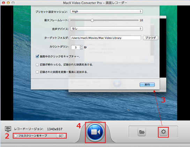Viewport: 190px width, 147px height.
Task: Close the window with the red button
Action: coord(3,3)
